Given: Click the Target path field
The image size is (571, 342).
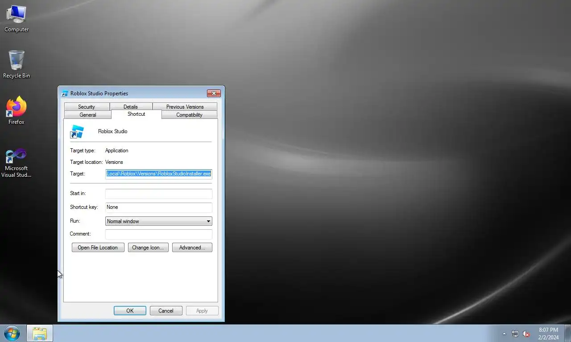Looking at the screenshot, I should tap(158, 174).
